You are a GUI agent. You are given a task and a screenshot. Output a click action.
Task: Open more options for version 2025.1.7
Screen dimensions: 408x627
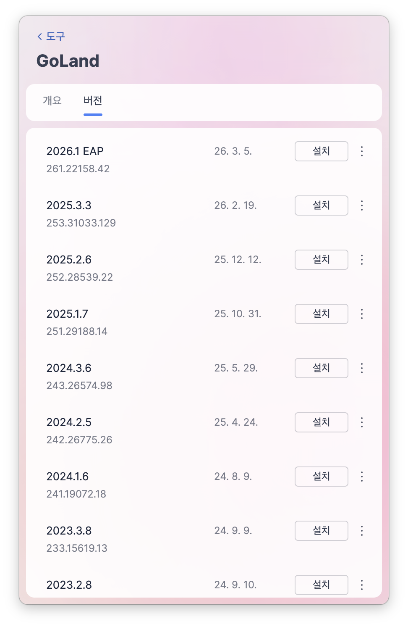click(361, 314)
